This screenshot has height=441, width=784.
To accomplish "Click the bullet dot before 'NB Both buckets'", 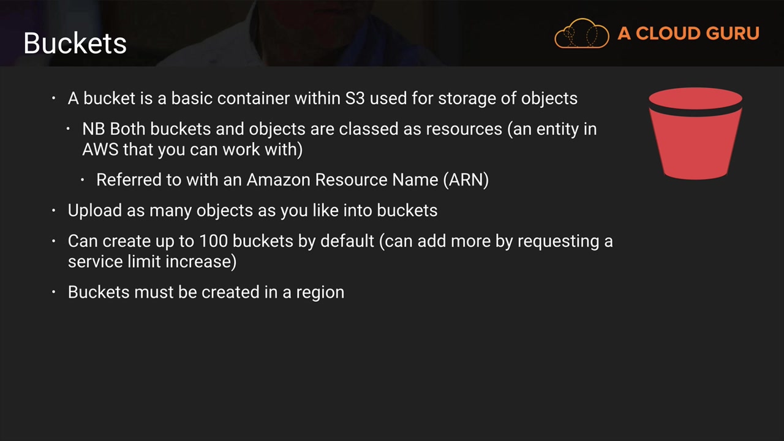I will (69, 129).
